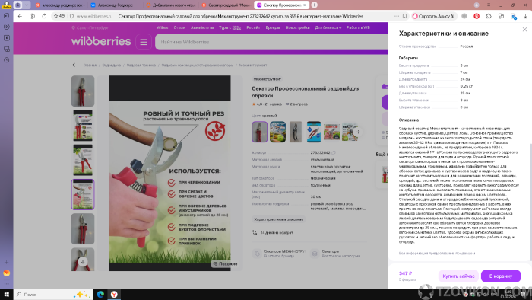Viewport: 532px width, 300px height.
Task: Select the third product thumbnail
Action: pyautogui.click(x=83, y=160)
